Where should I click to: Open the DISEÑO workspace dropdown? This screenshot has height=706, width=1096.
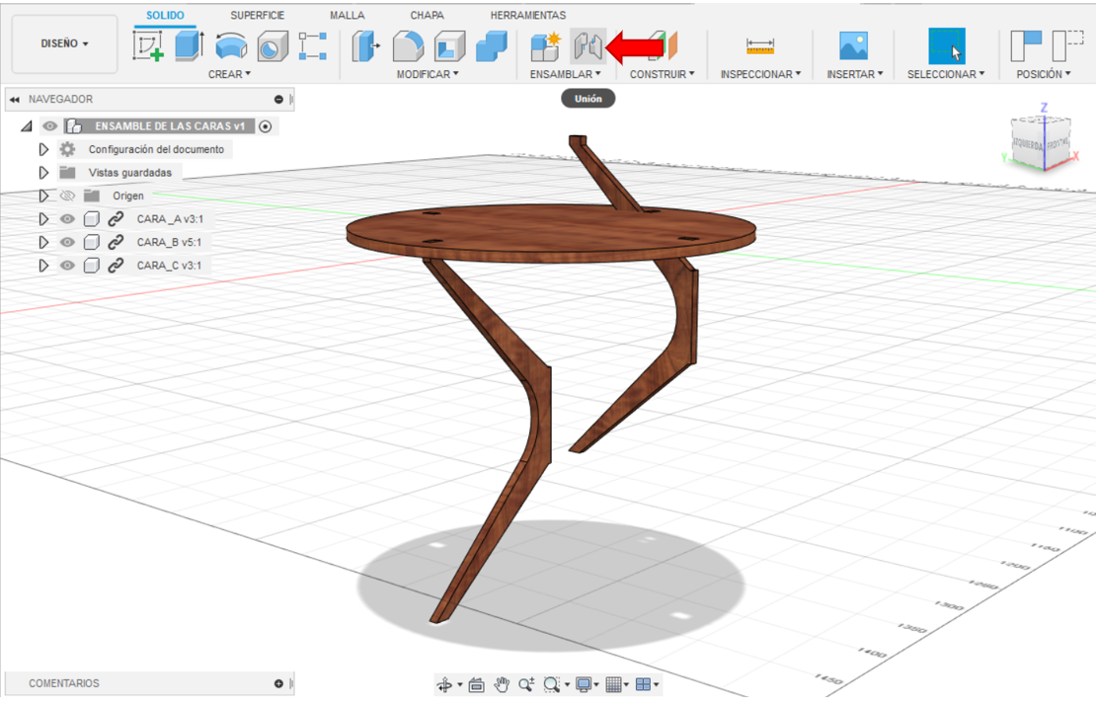(64, 43)
